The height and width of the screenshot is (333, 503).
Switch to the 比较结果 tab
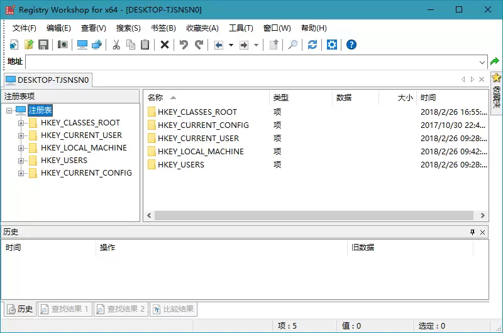(x=174, y=309)
